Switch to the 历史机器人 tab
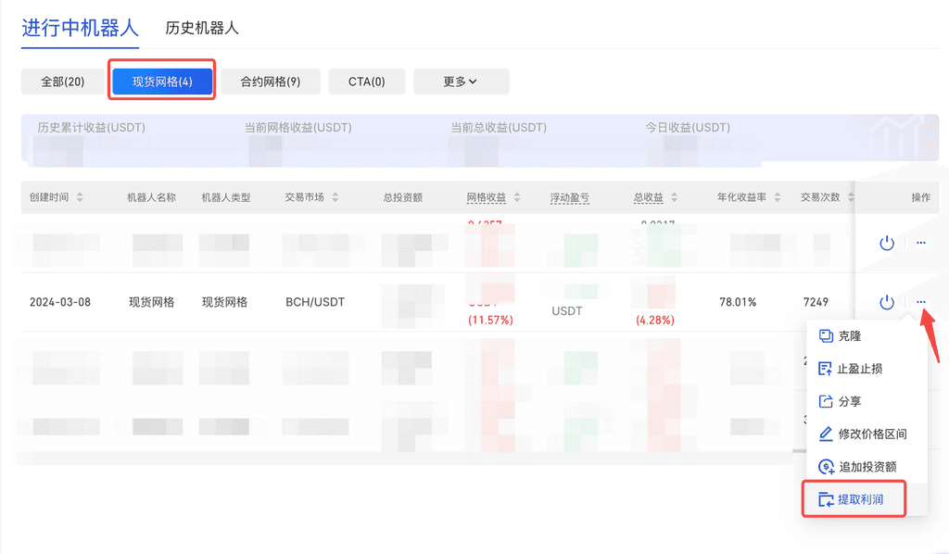 pos(202,28)
